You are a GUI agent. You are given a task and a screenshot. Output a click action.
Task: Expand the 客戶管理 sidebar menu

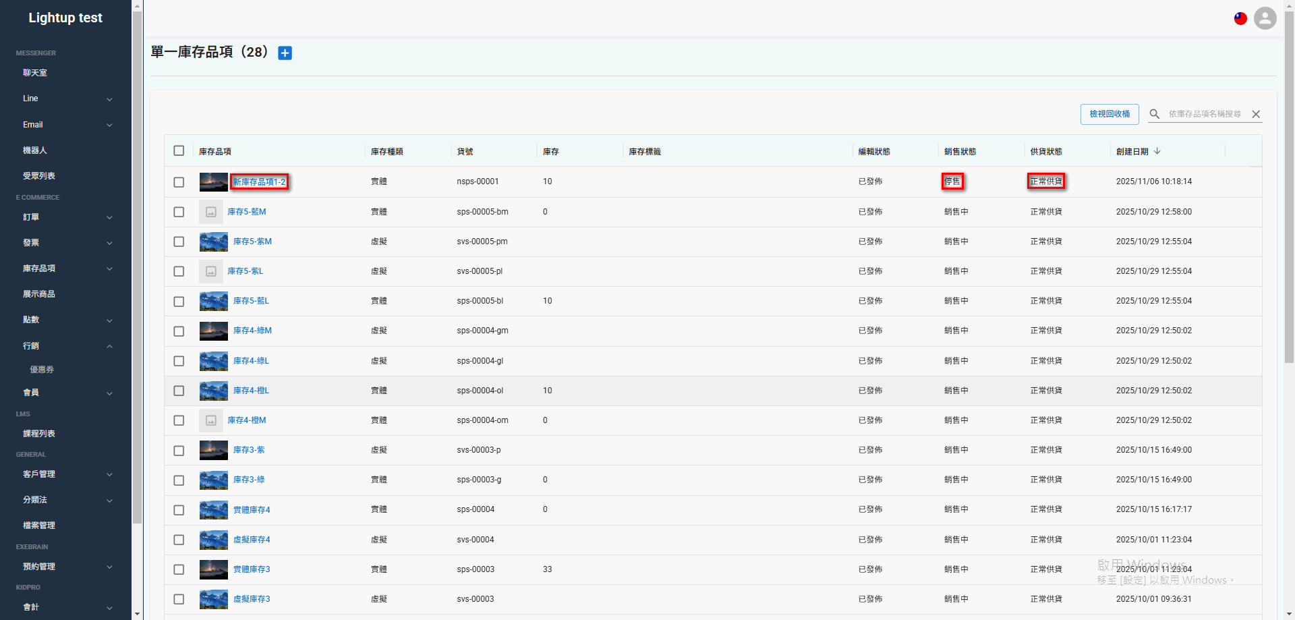click(x=65, y=474)
